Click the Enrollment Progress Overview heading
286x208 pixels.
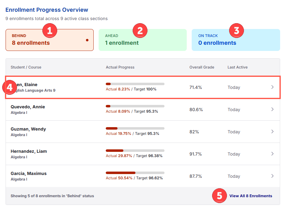(47, 10)
